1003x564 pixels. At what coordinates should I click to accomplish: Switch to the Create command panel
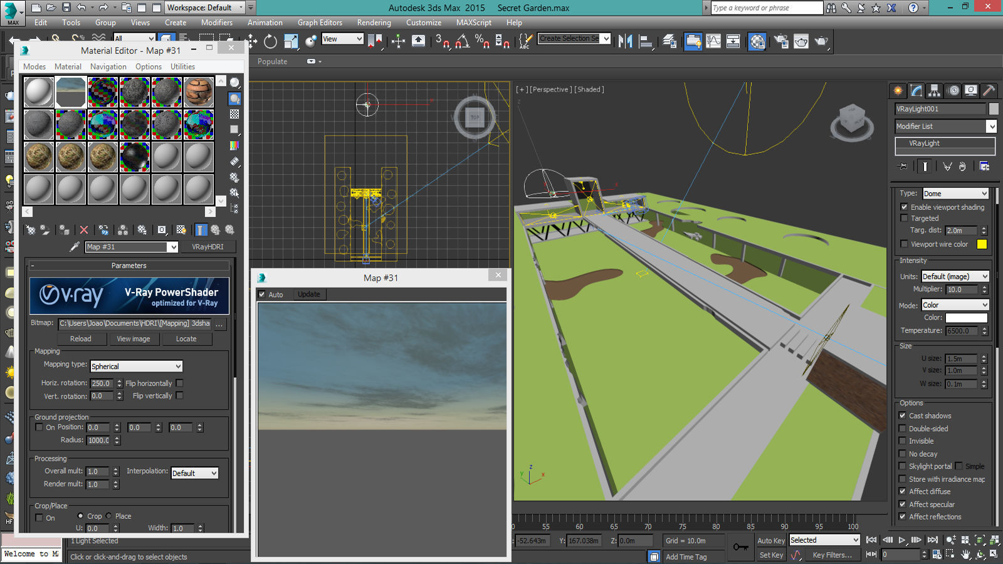tap(898, 90)
